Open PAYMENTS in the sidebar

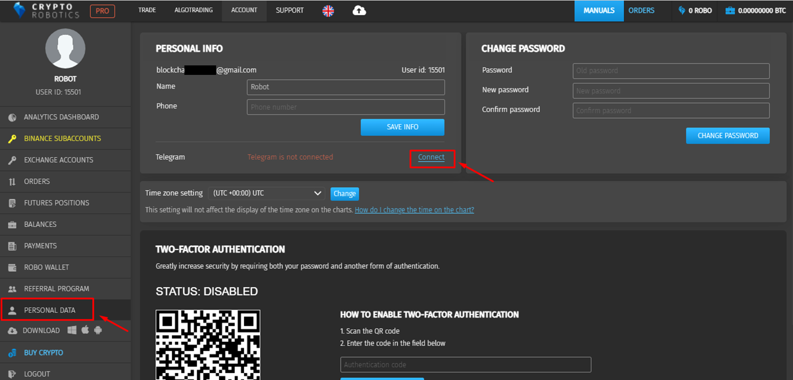tap(65, 246)
